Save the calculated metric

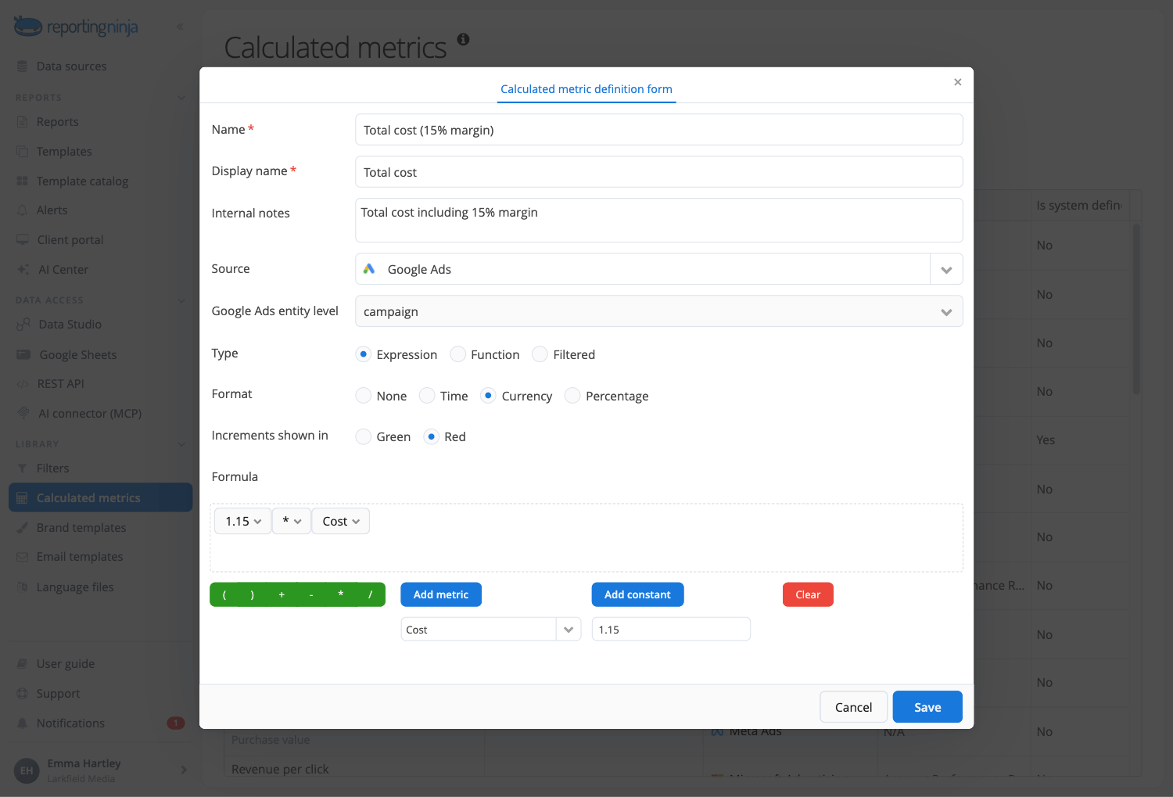[927, 707]
